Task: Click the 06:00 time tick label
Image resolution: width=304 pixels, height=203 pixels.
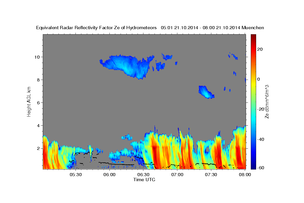Action: pyautogui.click(x=110, y=175)
